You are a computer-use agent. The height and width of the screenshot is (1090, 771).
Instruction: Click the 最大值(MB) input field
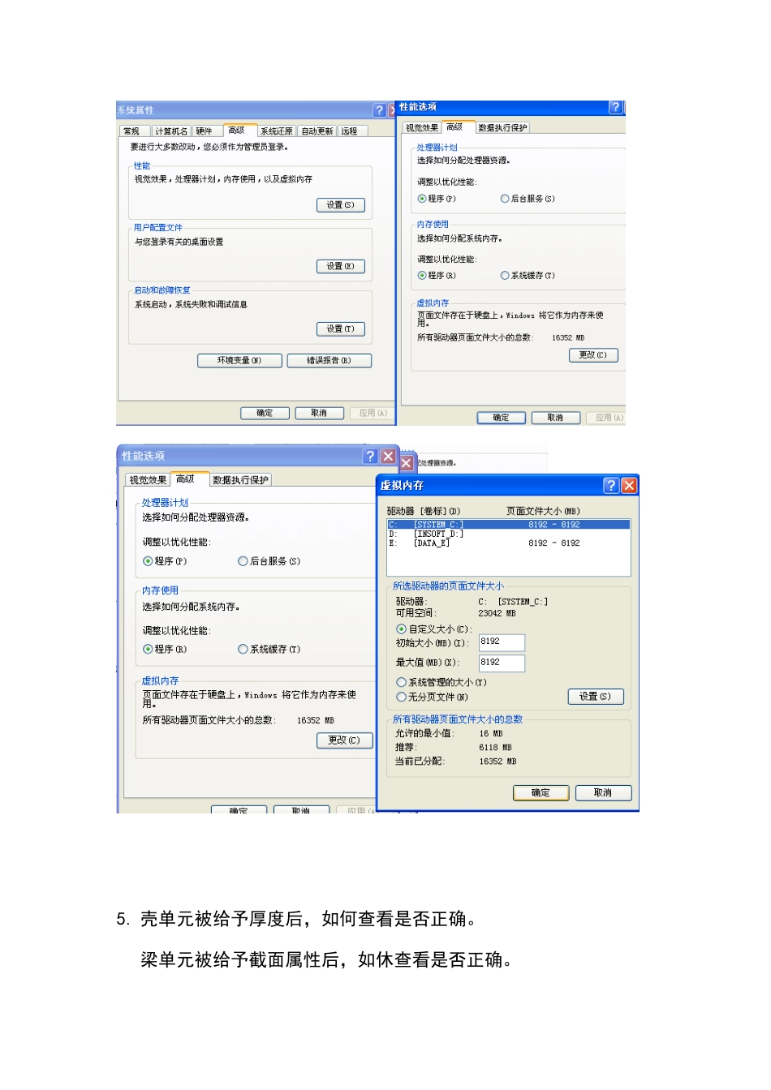click(502, 663)
